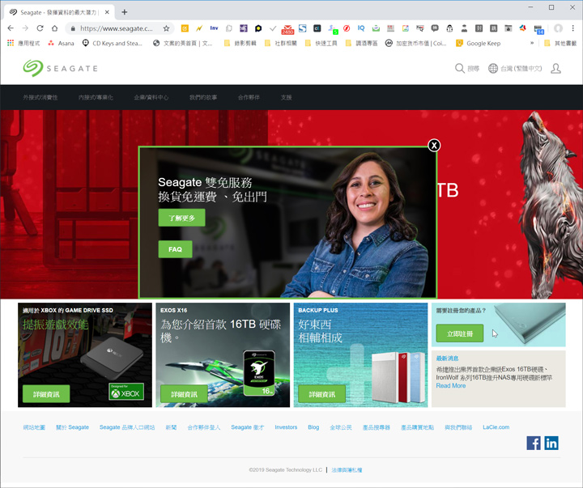Viewport: 583px width, 488px height.
Task: Open the Seagate 徵才 footer link
Action: [247, 427]
